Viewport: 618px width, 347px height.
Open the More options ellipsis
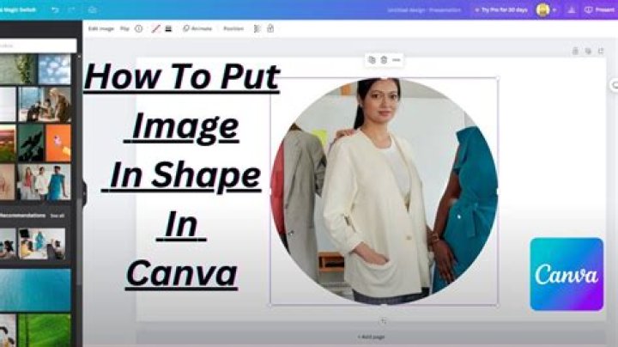point(397,60)
